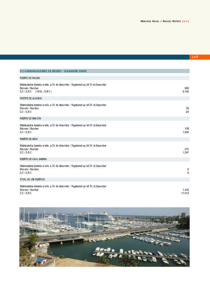Click the orange page number 143 box

pos(200,57)
